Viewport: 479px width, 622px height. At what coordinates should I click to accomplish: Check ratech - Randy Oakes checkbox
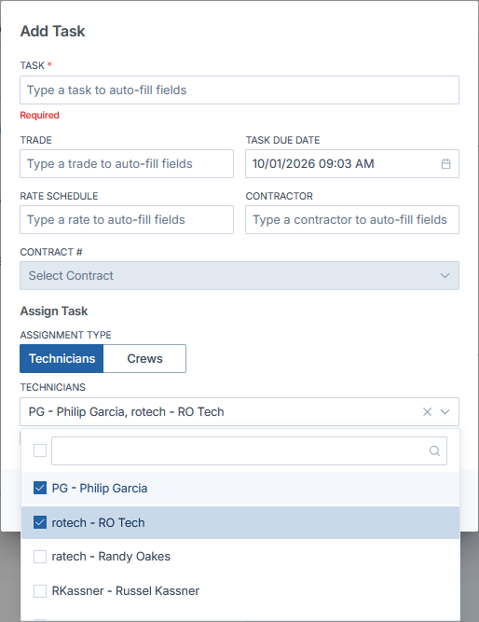coord(40,557)
